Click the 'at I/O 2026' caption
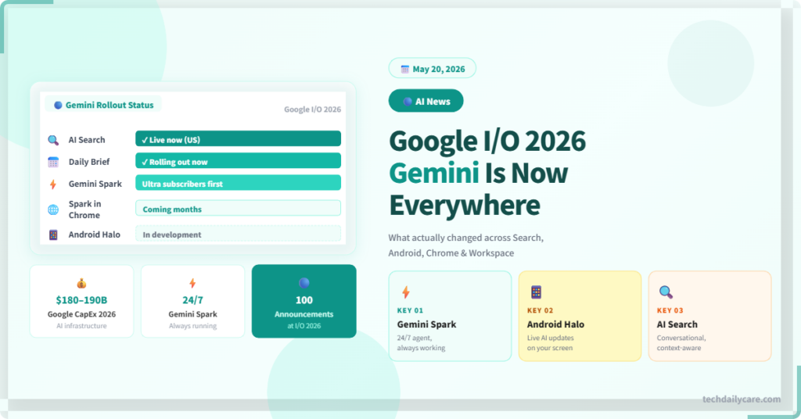 [x=304, y=326]
